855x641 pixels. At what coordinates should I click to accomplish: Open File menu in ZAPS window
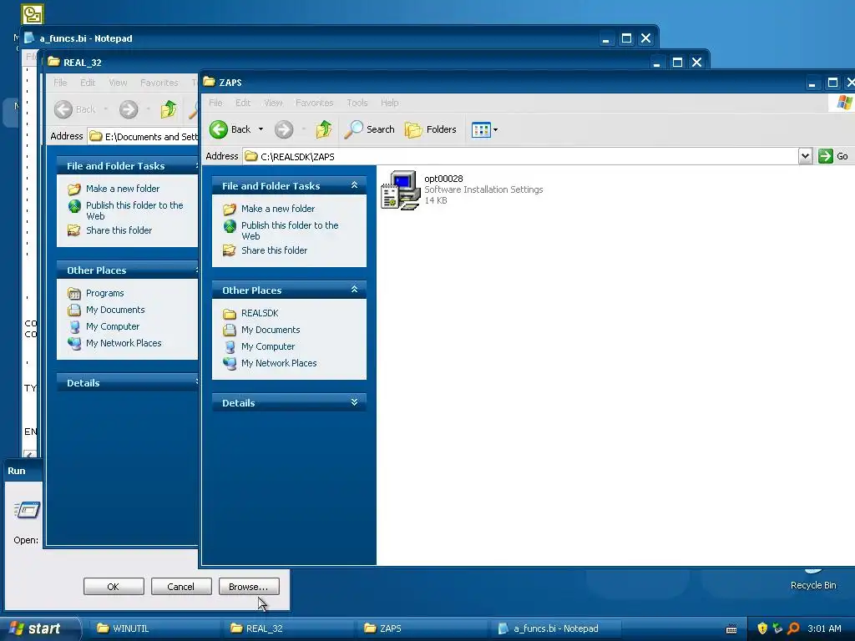tap(215, 103)
